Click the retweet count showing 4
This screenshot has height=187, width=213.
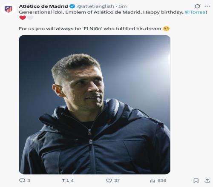[x=72, y=181]
